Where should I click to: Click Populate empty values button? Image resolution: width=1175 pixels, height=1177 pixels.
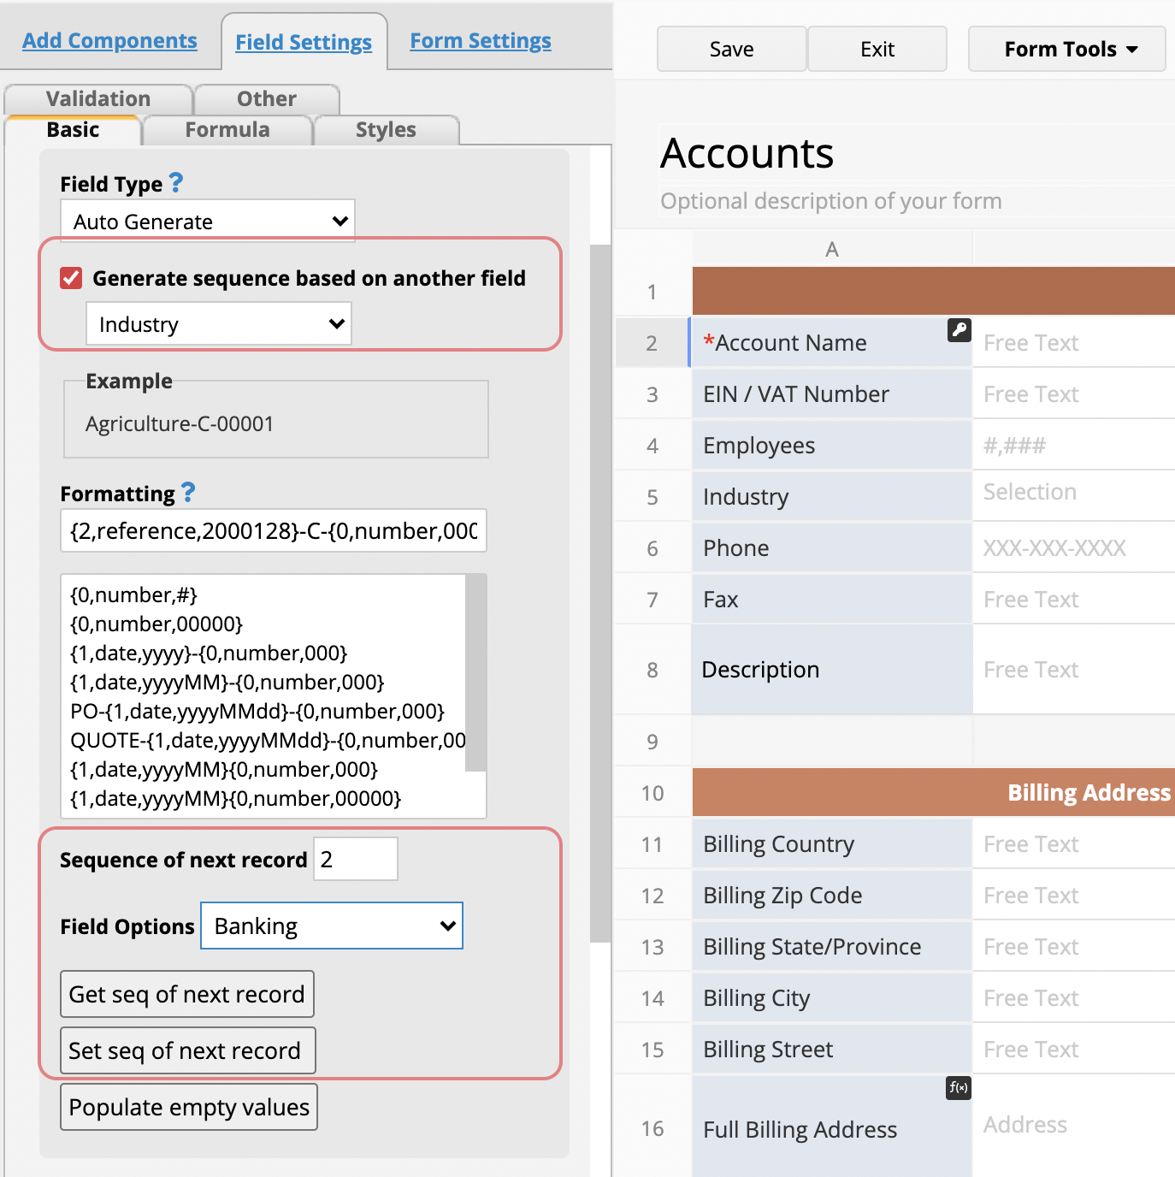pos(189,1107)
